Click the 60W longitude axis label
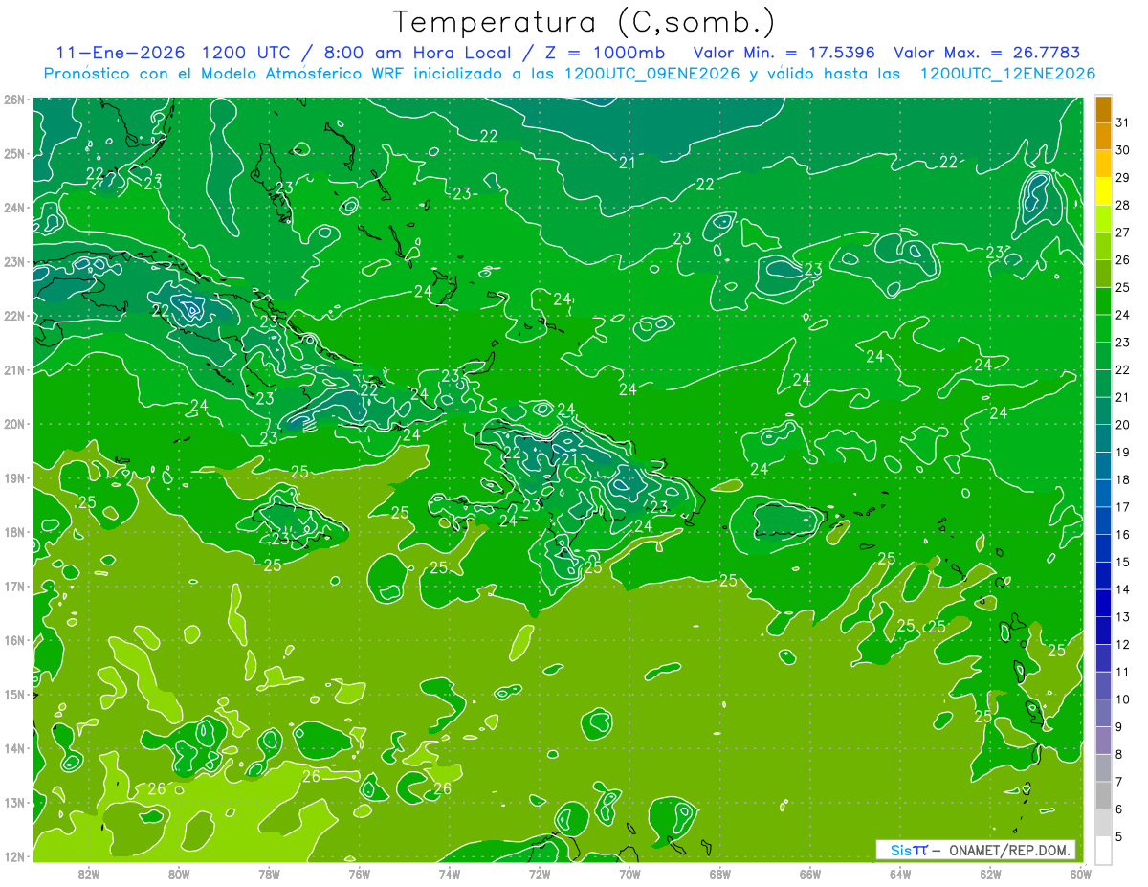This screenshot has height=887, width=1148. tap(1080, 874)
